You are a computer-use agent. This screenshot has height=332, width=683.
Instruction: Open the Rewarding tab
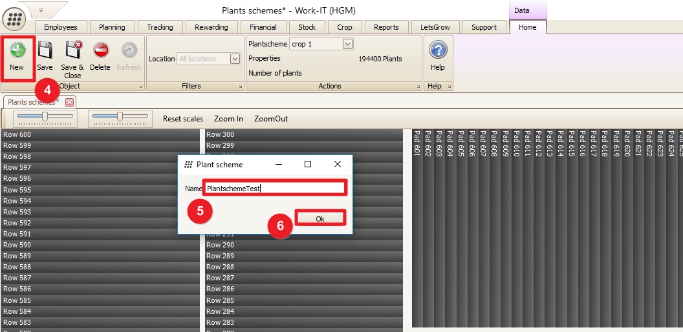pos(211,27)
